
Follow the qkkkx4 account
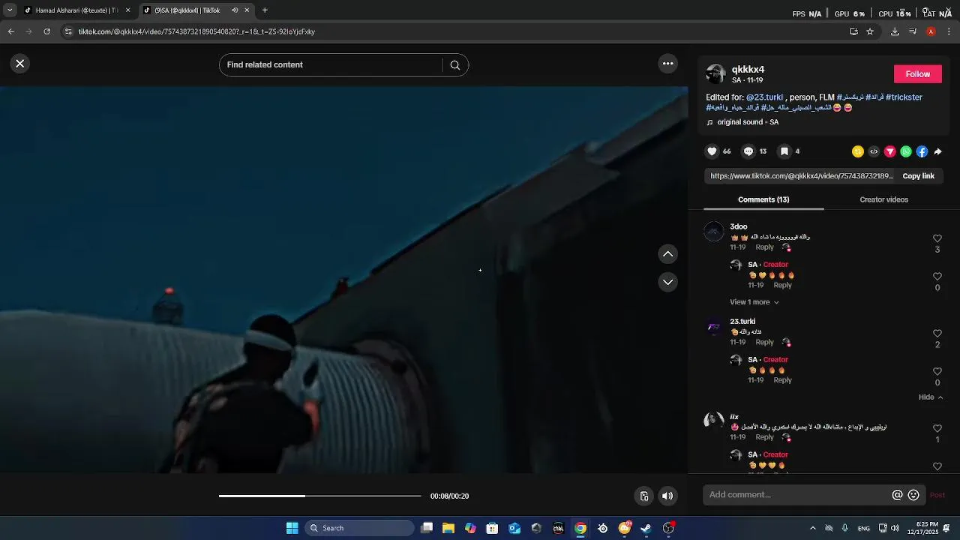click(917, 73)
